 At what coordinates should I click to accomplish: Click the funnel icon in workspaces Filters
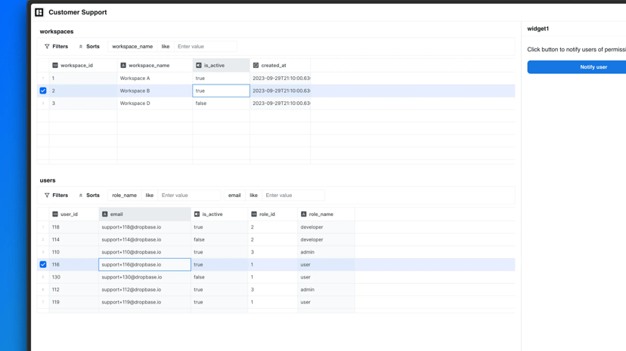(47, 47)
